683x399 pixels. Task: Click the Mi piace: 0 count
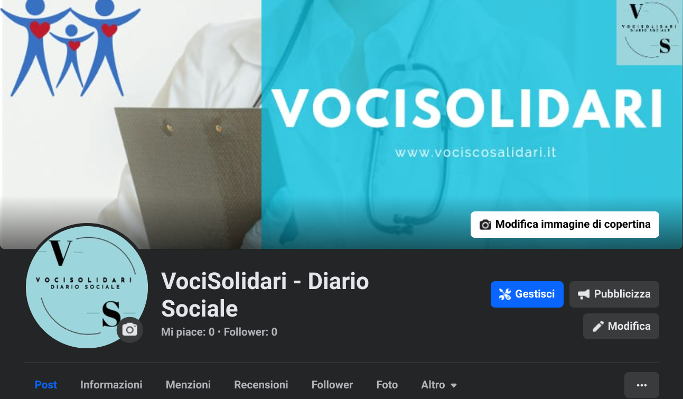(x=188, y=332)
